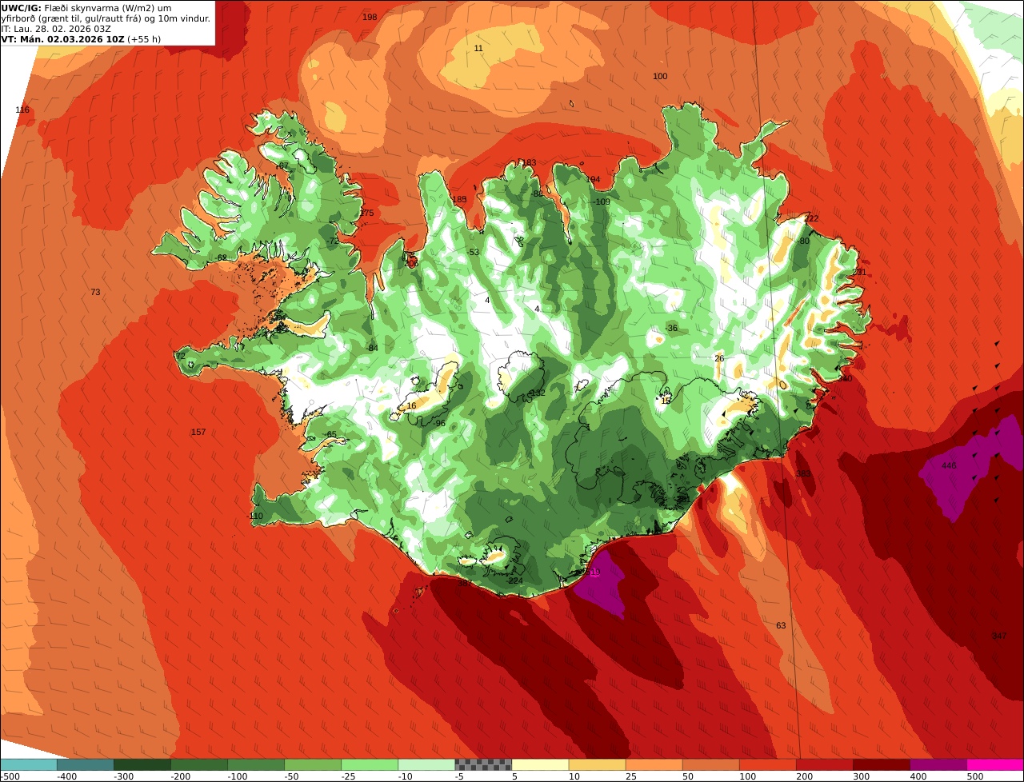
Task: Click the value 185 in the northern fjord
Action: pos(459,199)
